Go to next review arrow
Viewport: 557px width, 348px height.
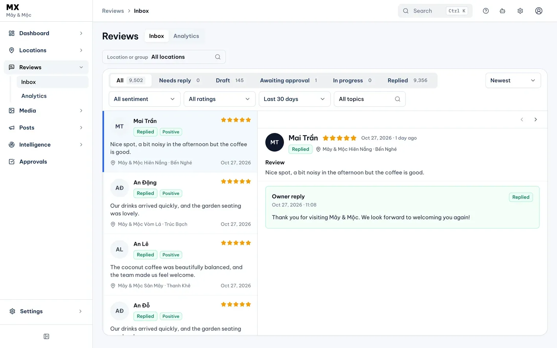535,119
